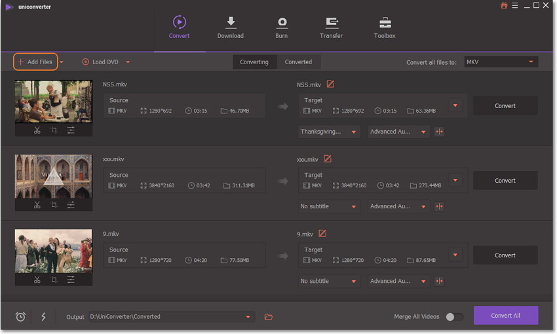Rename target file xxx.mkv via edit icon
This screenshot has height=334, width=557.
[x=328, y=159]
